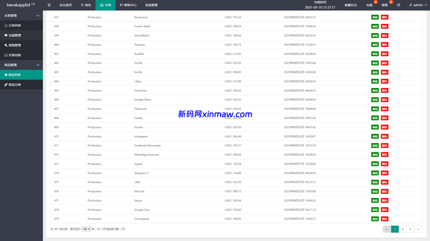This screenshot has height=241, width=430.
Task: Click product name 'Facebook Messenger'
Action: [147, 145]
